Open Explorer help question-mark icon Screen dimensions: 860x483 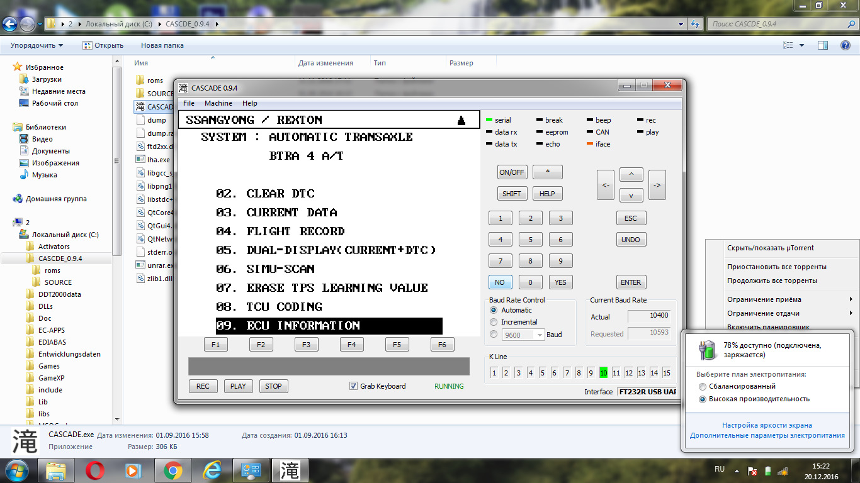tap(846, 45)
